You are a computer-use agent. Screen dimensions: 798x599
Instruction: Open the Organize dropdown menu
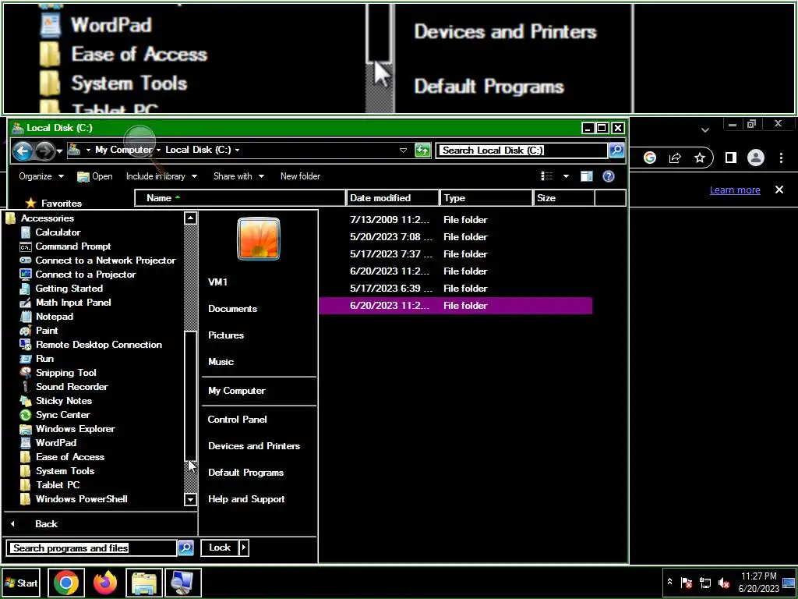tap(41, 176)
